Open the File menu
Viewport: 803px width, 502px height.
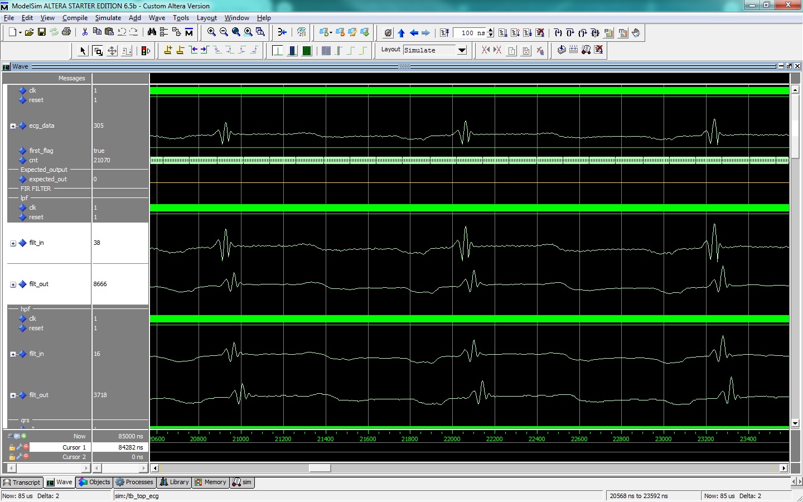point(9,18)
